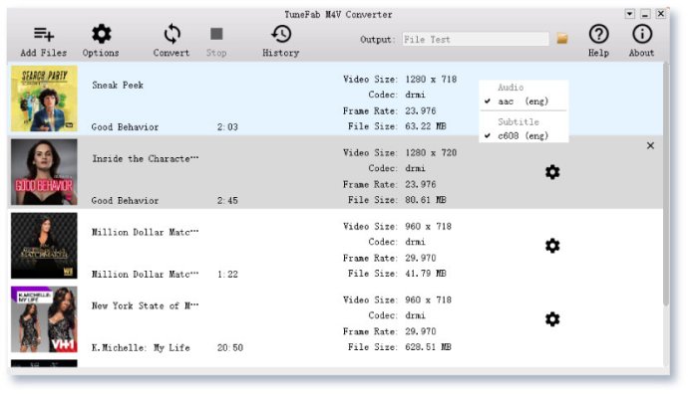The height and width of the screenshot is (394, 688).
Task: Click Inside the Characte title text
Action: [146, 158]
